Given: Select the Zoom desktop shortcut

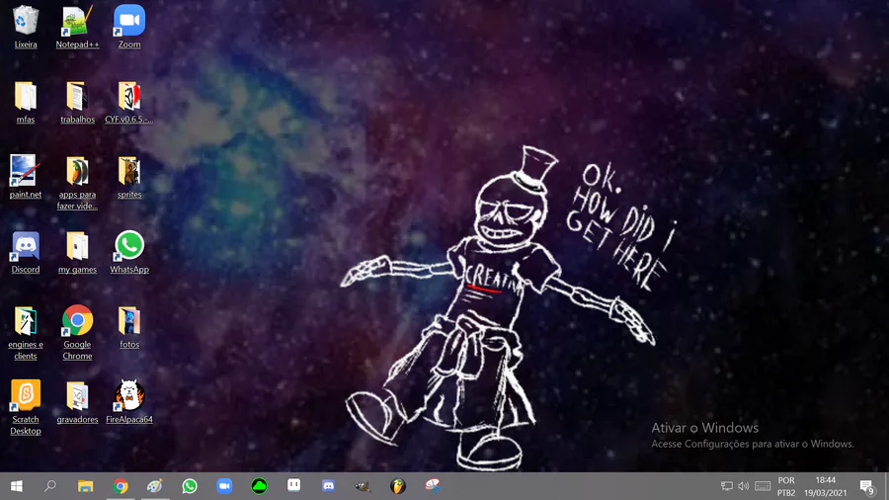Looking at the screenshot, I should click(129, 27).
